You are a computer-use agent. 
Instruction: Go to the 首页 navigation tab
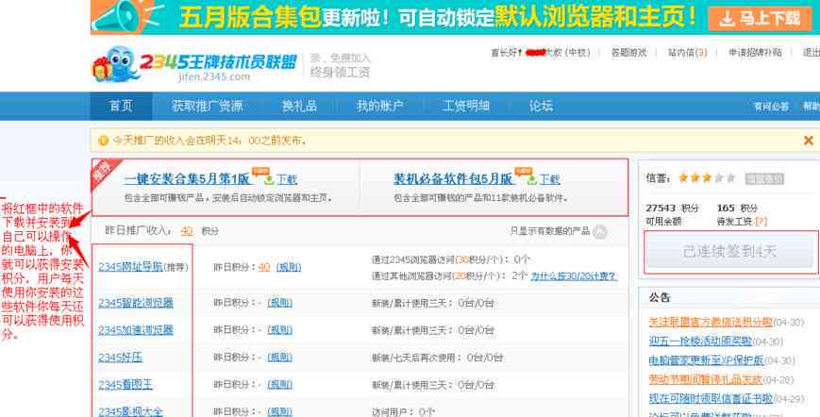tap(121, 106)
